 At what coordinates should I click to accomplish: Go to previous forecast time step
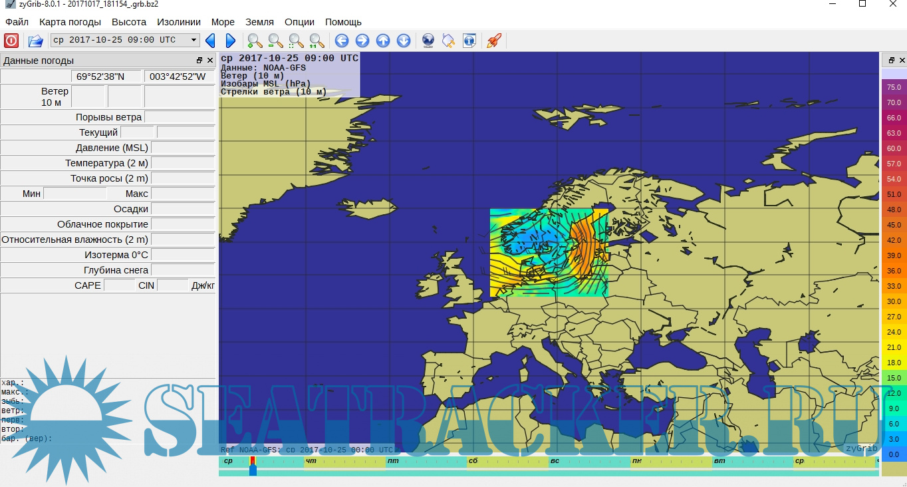(x=210, y=41)
